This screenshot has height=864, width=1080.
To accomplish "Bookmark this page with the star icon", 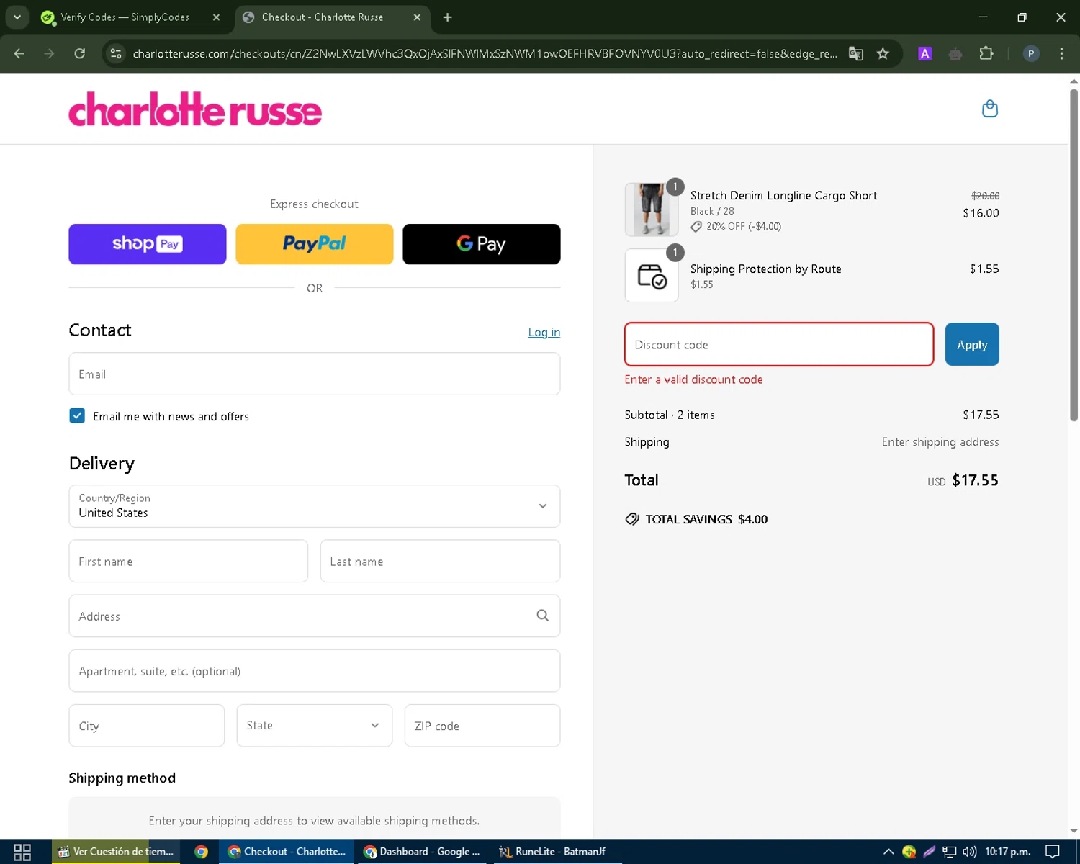I will pos(883,53).
